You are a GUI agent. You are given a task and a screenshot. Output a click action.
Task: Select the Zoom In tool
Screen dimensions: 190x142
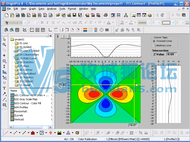(4, 44)
